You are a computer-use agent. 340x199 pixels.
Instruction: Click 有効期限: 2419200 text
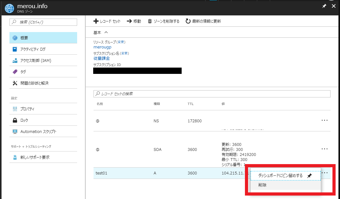click(239, 155)
